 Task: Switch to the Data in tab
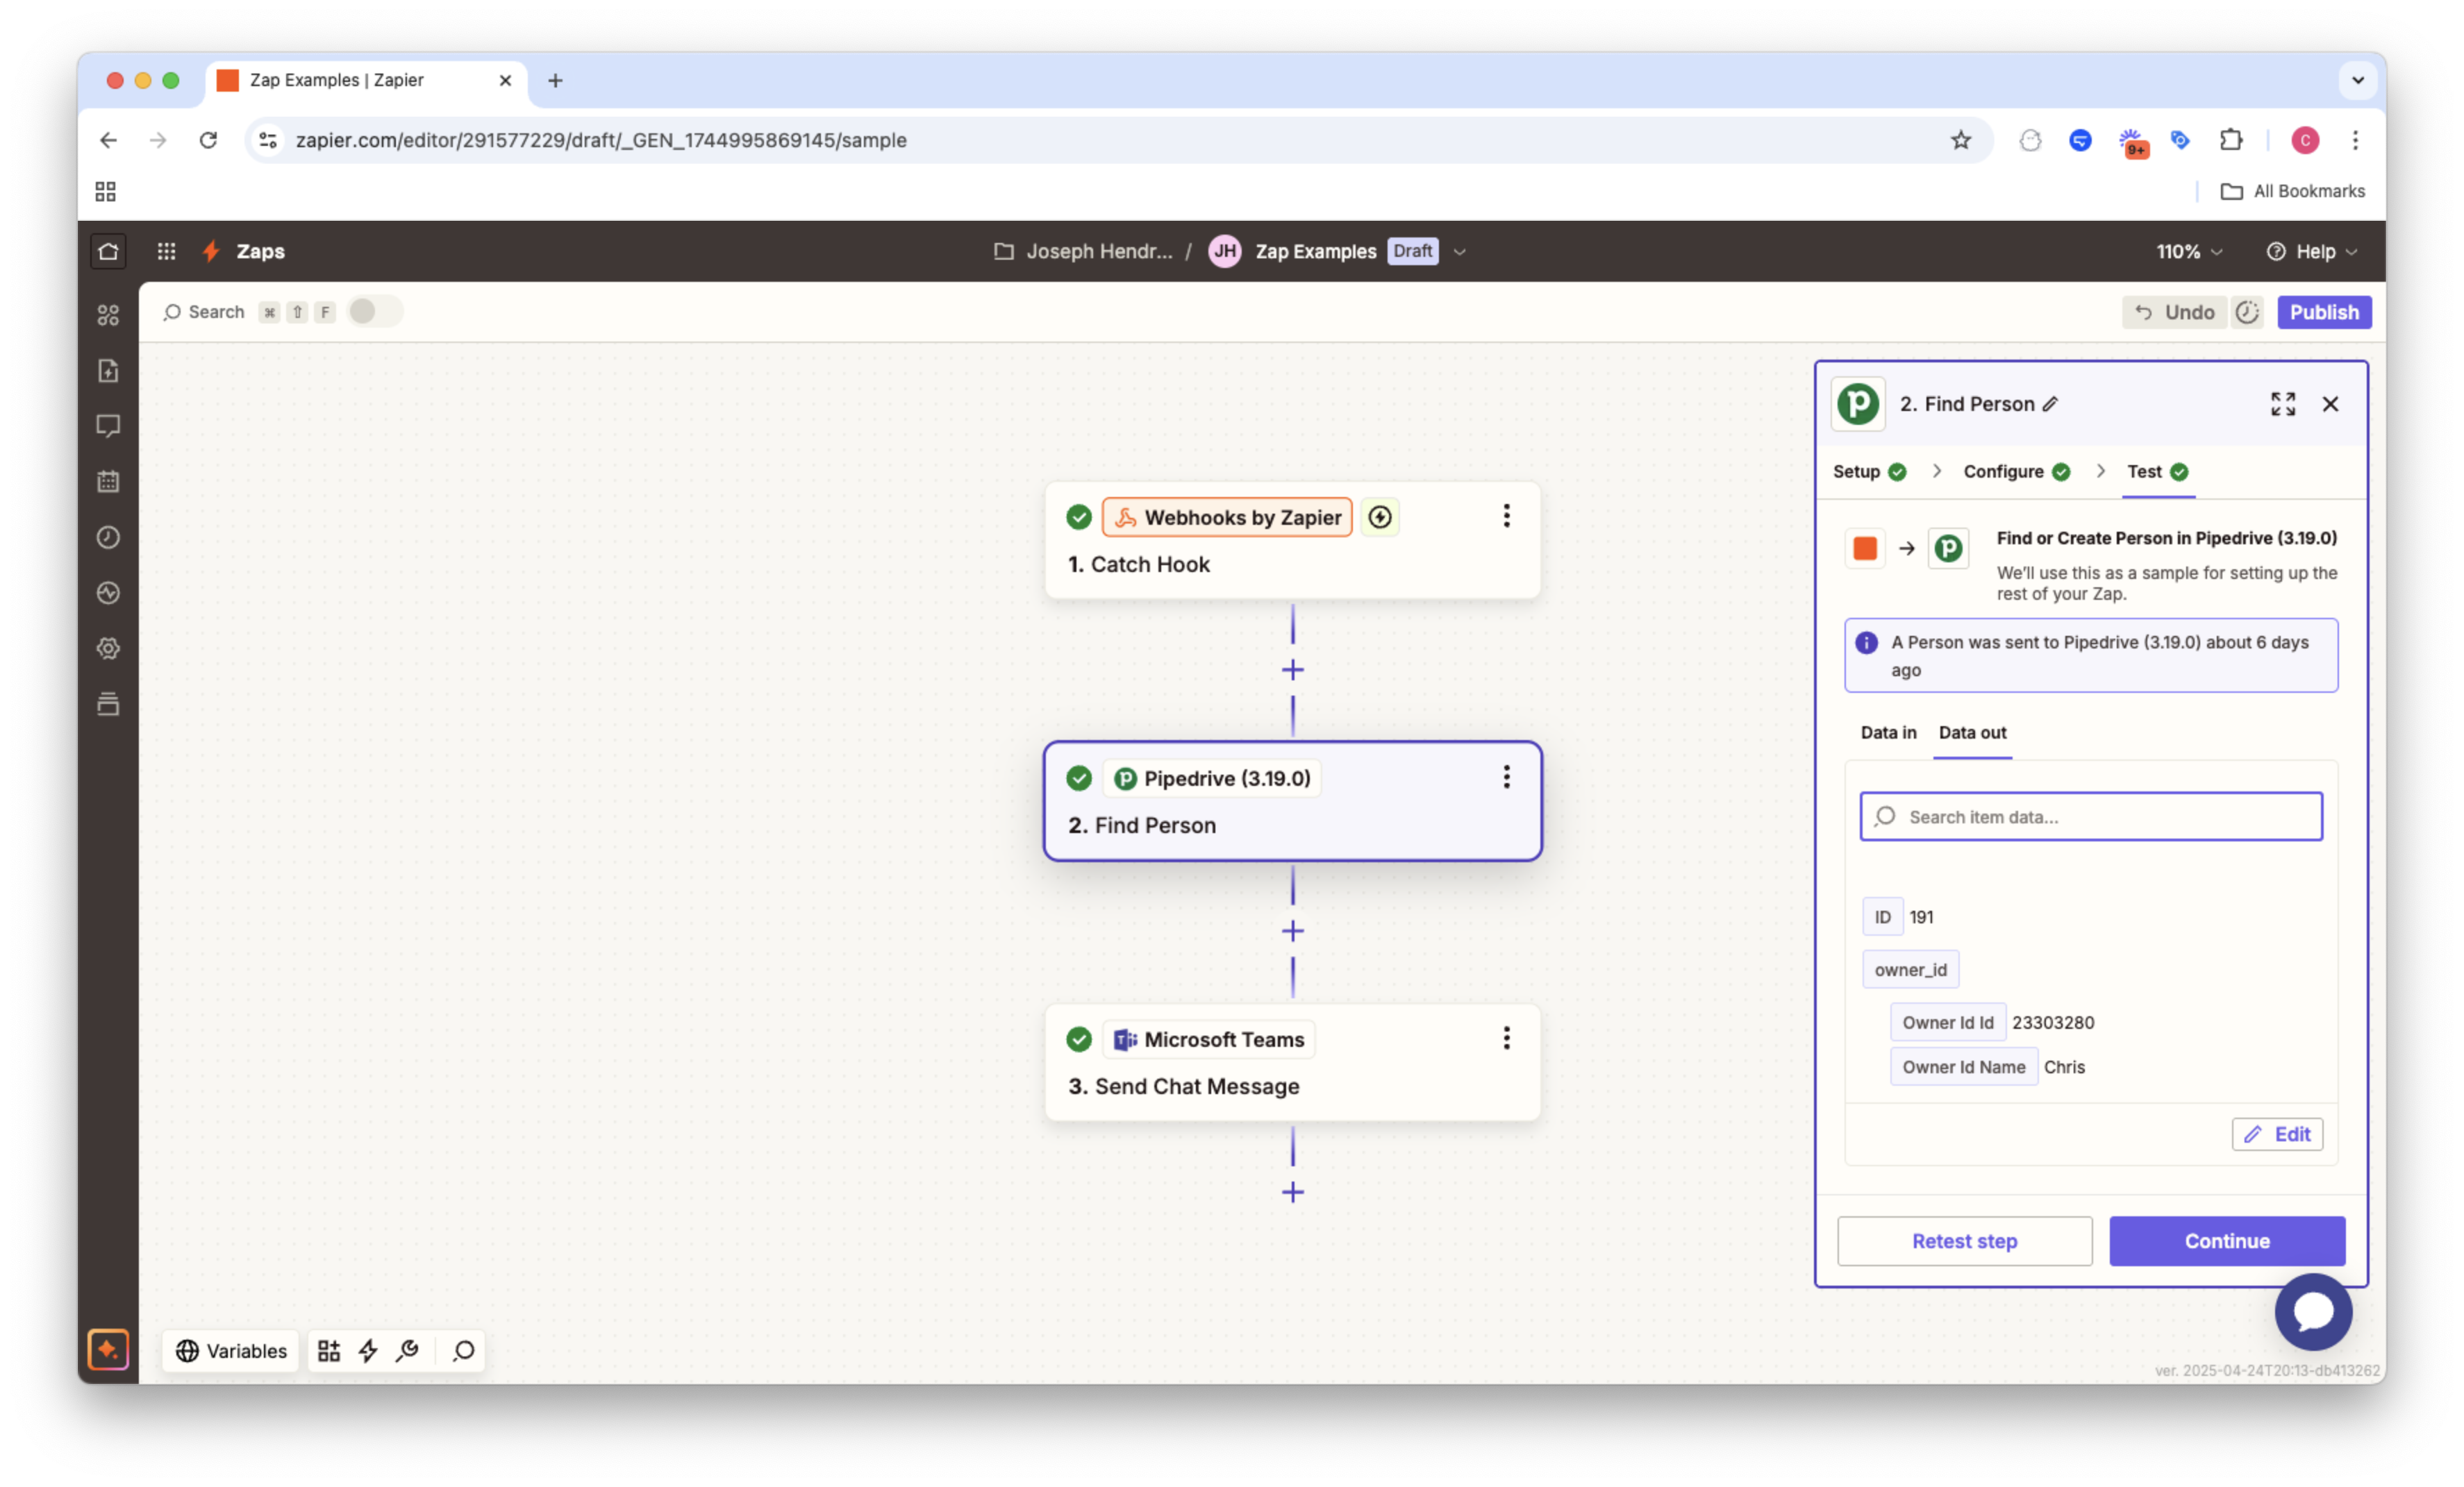pyautogui.click(x=1887, y=732)
